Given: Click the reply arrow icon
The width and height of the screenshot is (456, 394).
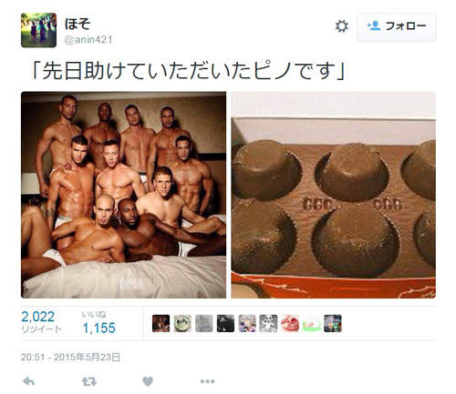Looking at the screenshot, I should tap(29, 381).
